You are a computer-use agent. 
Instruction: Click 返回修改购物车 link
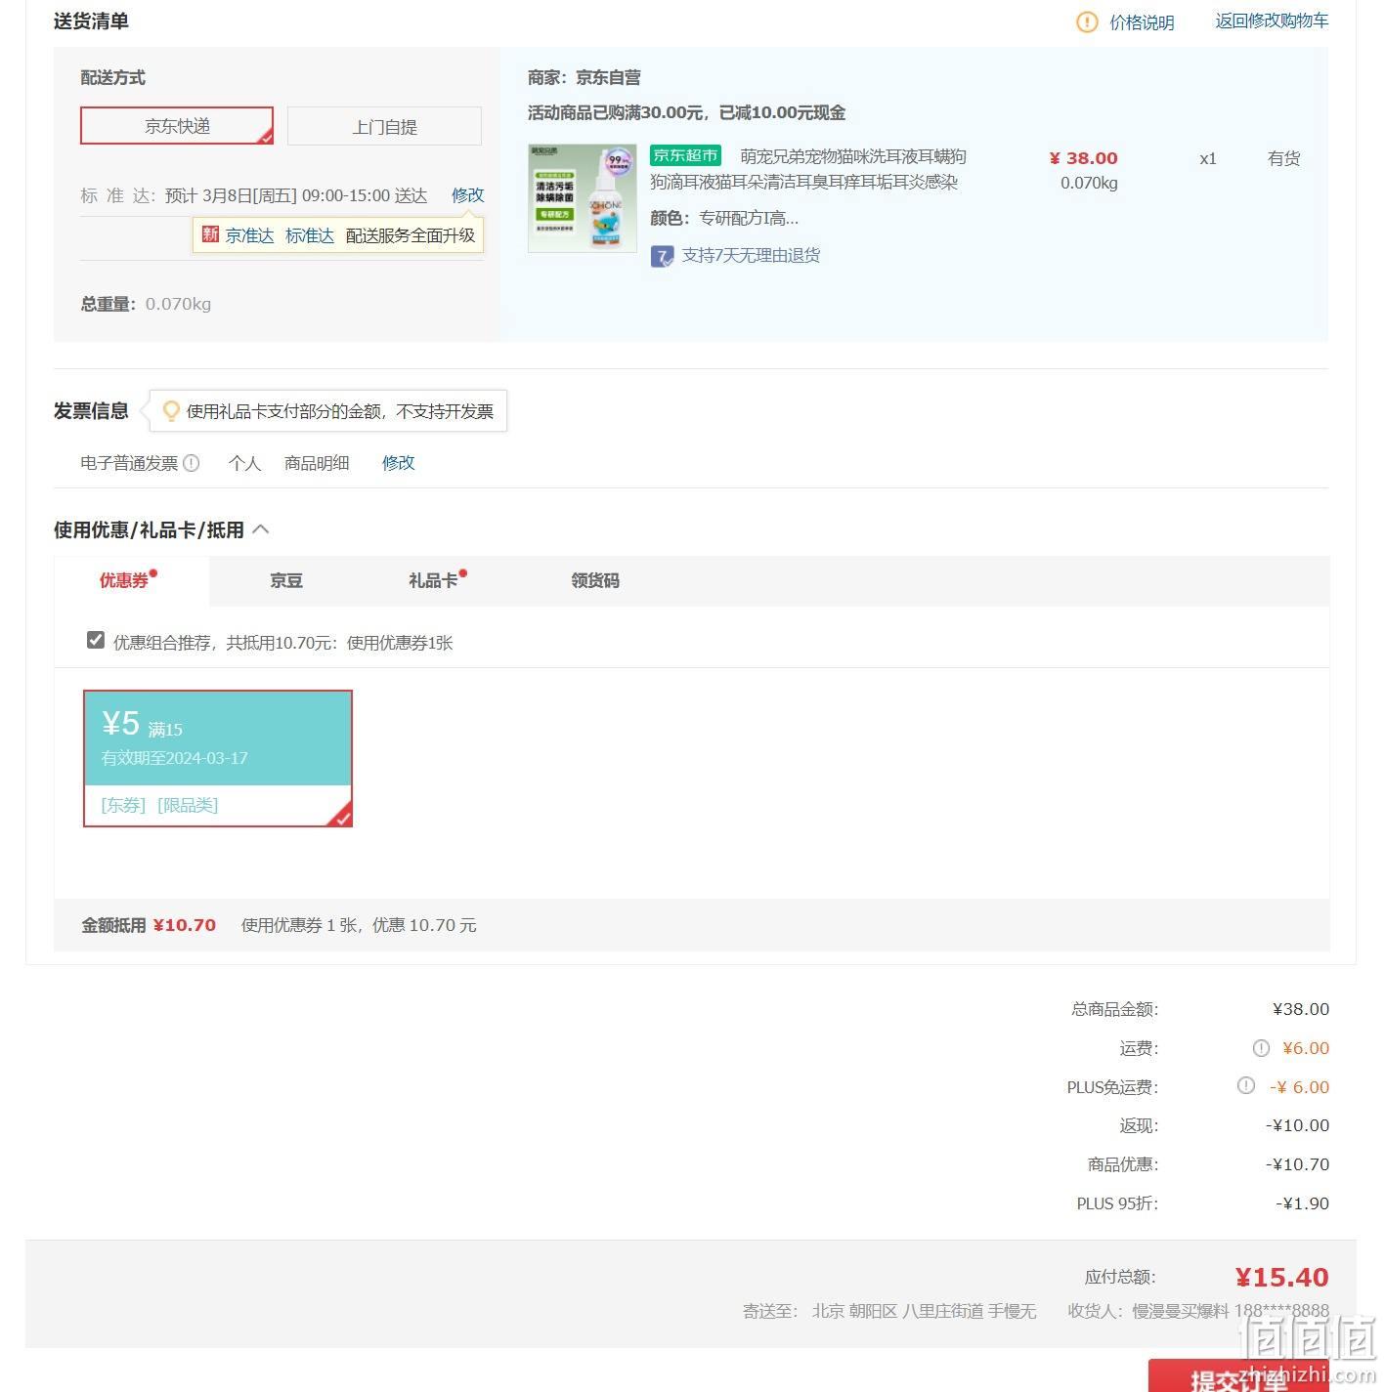1272,21
